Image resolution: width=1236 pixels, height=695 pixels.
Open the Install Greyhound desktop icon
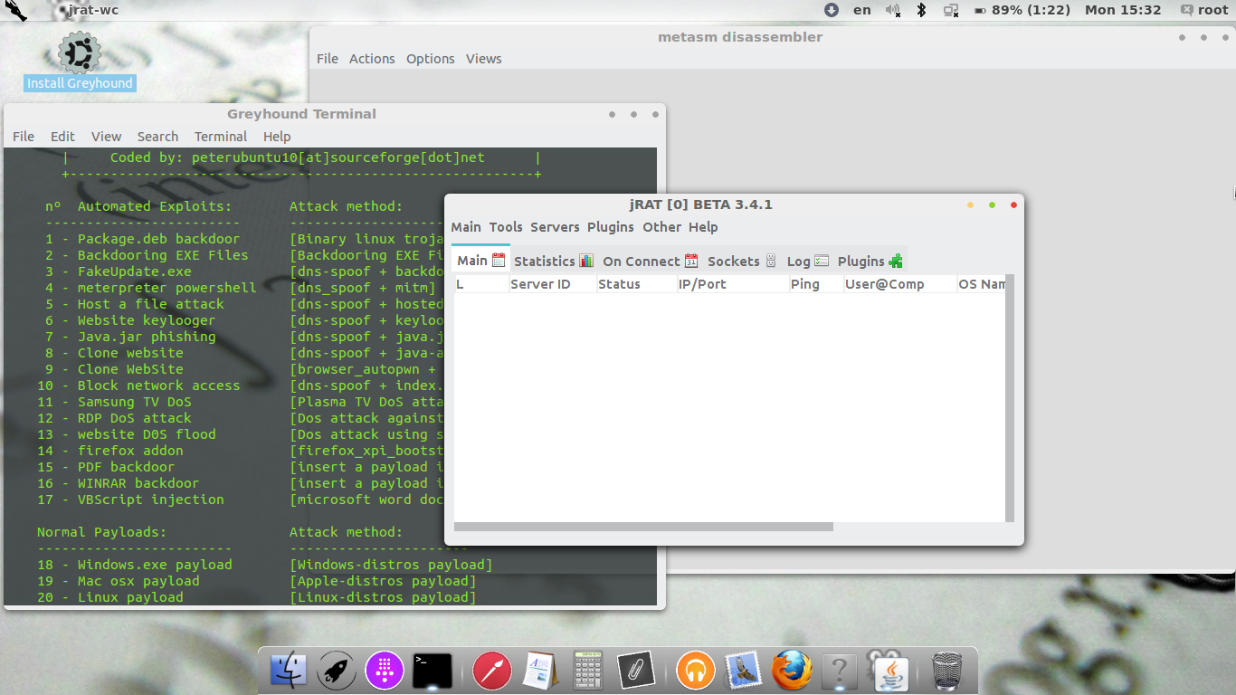80,62
